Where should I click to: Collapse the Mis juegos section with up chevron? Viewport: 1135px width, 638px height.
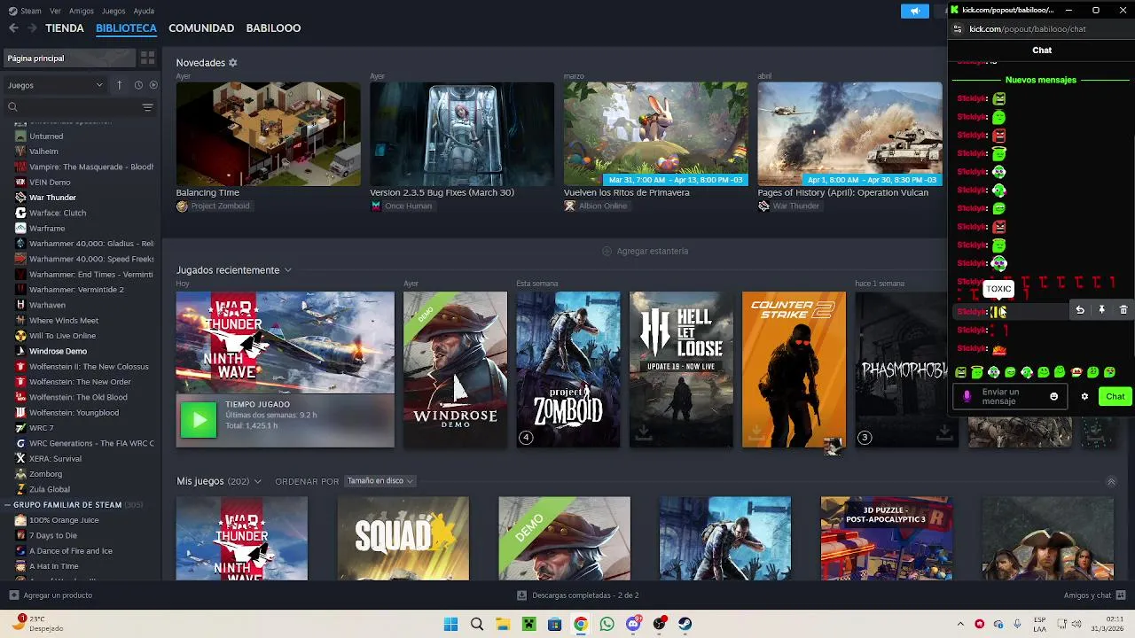coord(1111,481)
